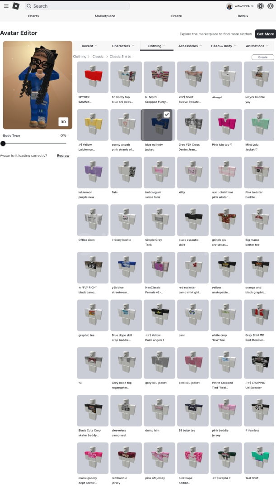Click the Get More button

click(266, 34)
